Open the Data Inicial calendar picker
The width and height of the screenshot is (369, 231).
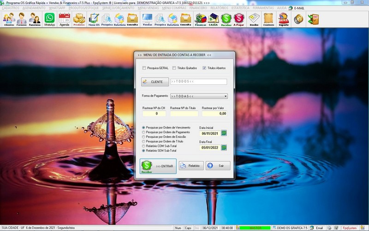pos(224,133)
